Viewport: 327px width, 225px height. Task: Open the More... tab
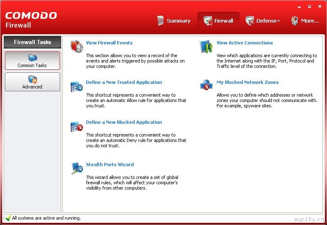coord(305,21)
